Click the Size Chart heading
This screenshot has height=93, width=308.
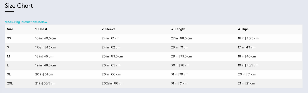19,6
